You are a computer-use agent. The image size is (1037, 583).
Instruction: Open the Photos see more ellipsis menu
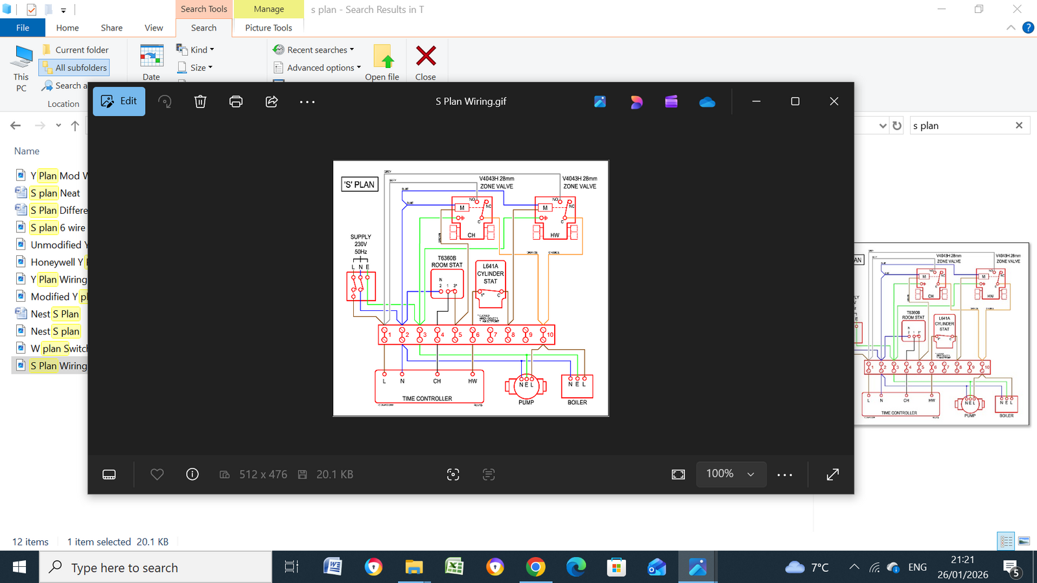tap(307, 102)
